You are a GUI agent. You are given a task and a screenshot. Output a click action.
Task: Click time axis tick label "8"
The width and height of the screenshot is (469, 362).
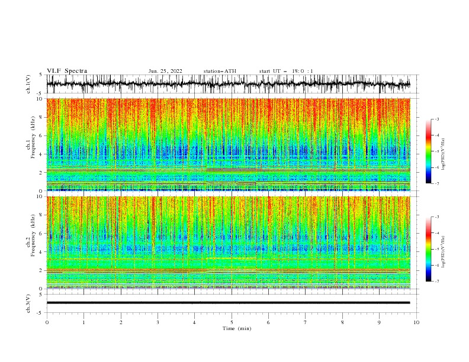[342, 322]
